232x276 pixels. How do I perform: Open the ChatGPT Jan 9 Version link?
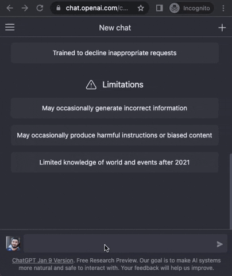click(42, 260)
